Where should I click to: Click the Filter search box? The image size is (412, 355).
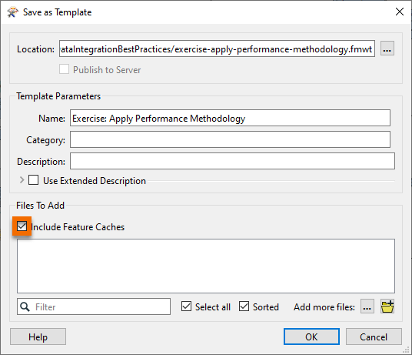click(x=94, y=306)
